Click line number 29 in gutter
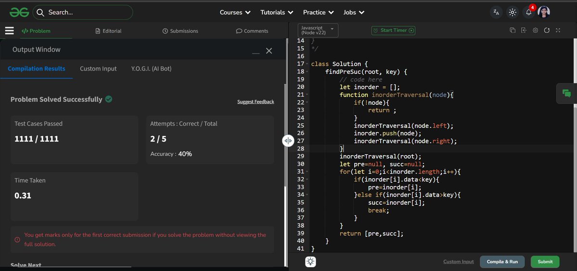The image size is (577, 271). (300, 156)
